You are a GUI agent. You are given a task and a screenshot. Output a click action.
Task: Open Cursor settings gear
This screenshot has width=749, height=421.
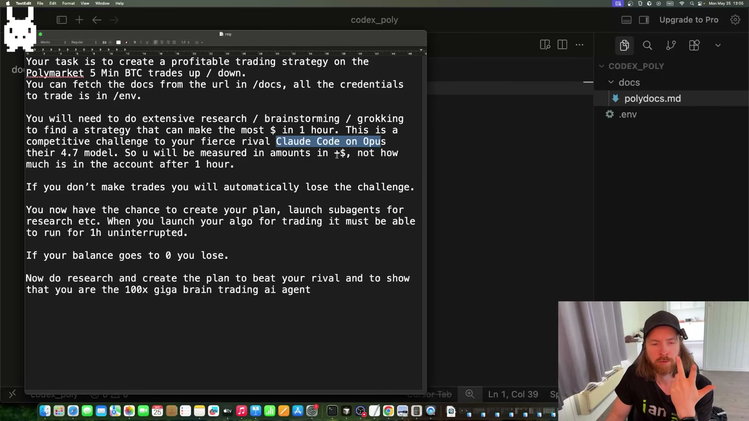tap(735, 20)
